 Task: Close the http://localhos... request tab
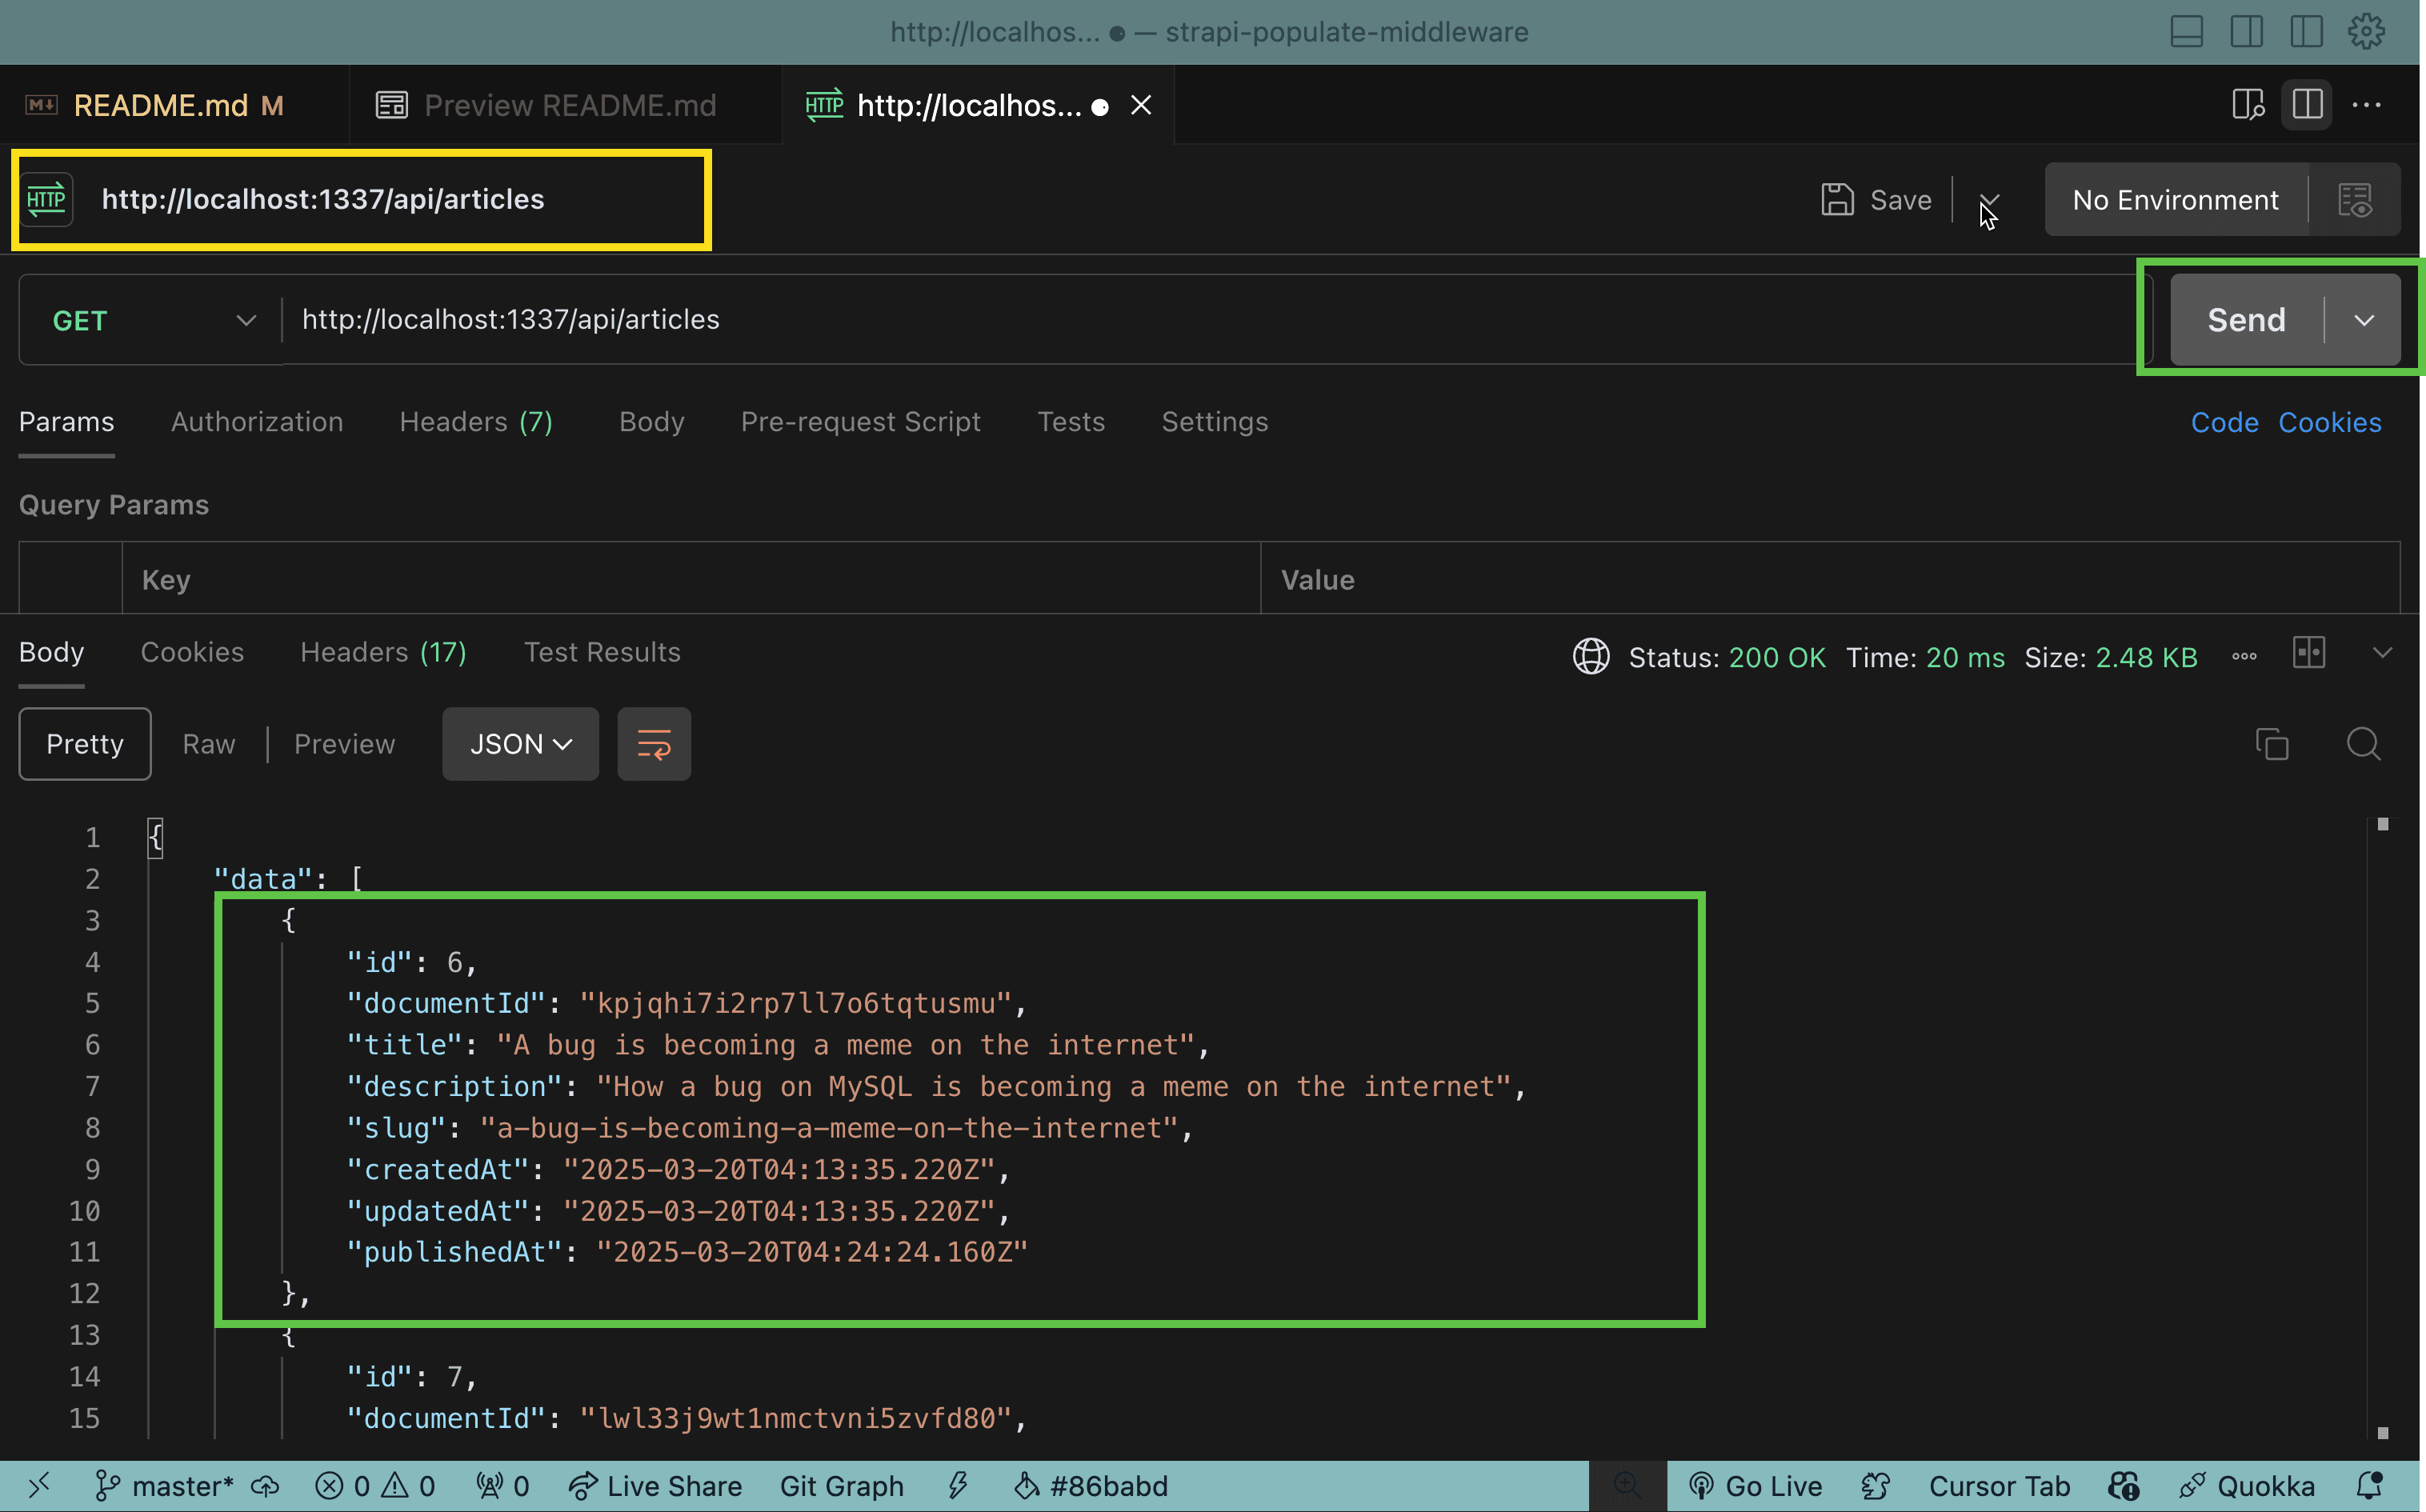1141,105
